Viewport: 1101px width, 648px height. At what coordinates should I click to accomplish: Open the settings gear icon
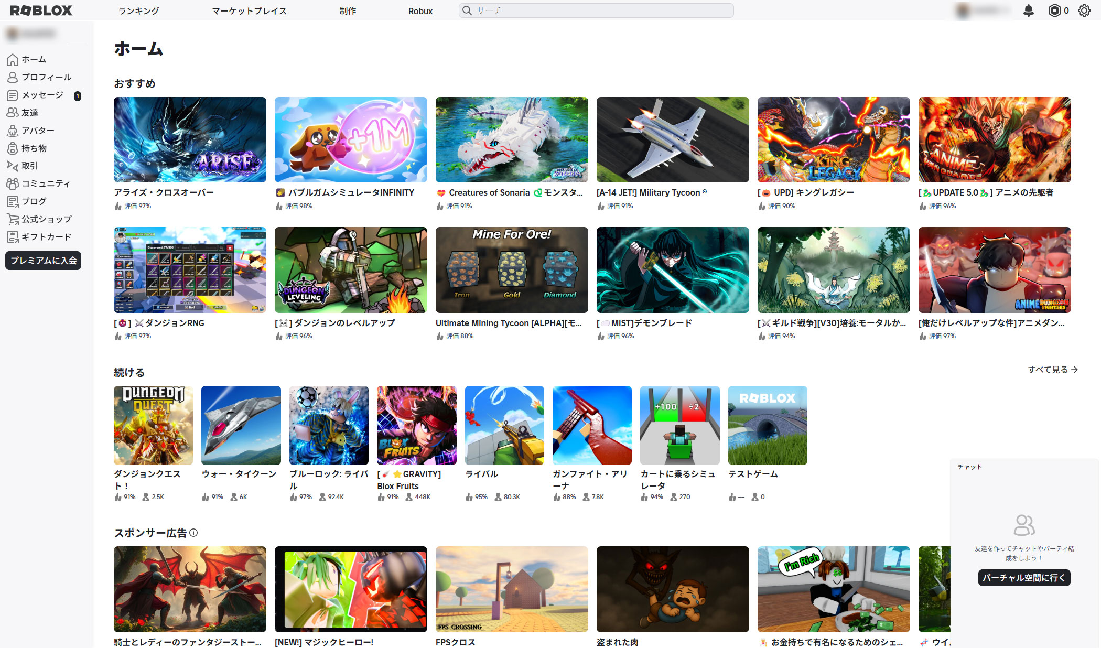(x=1084, y=10)
